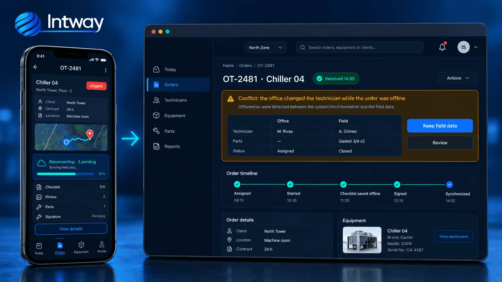Image resolution: width=502 pixels, height=282 pixels.
Task: Switch to Profile tab on the phone
Action: tap(102, 247)
